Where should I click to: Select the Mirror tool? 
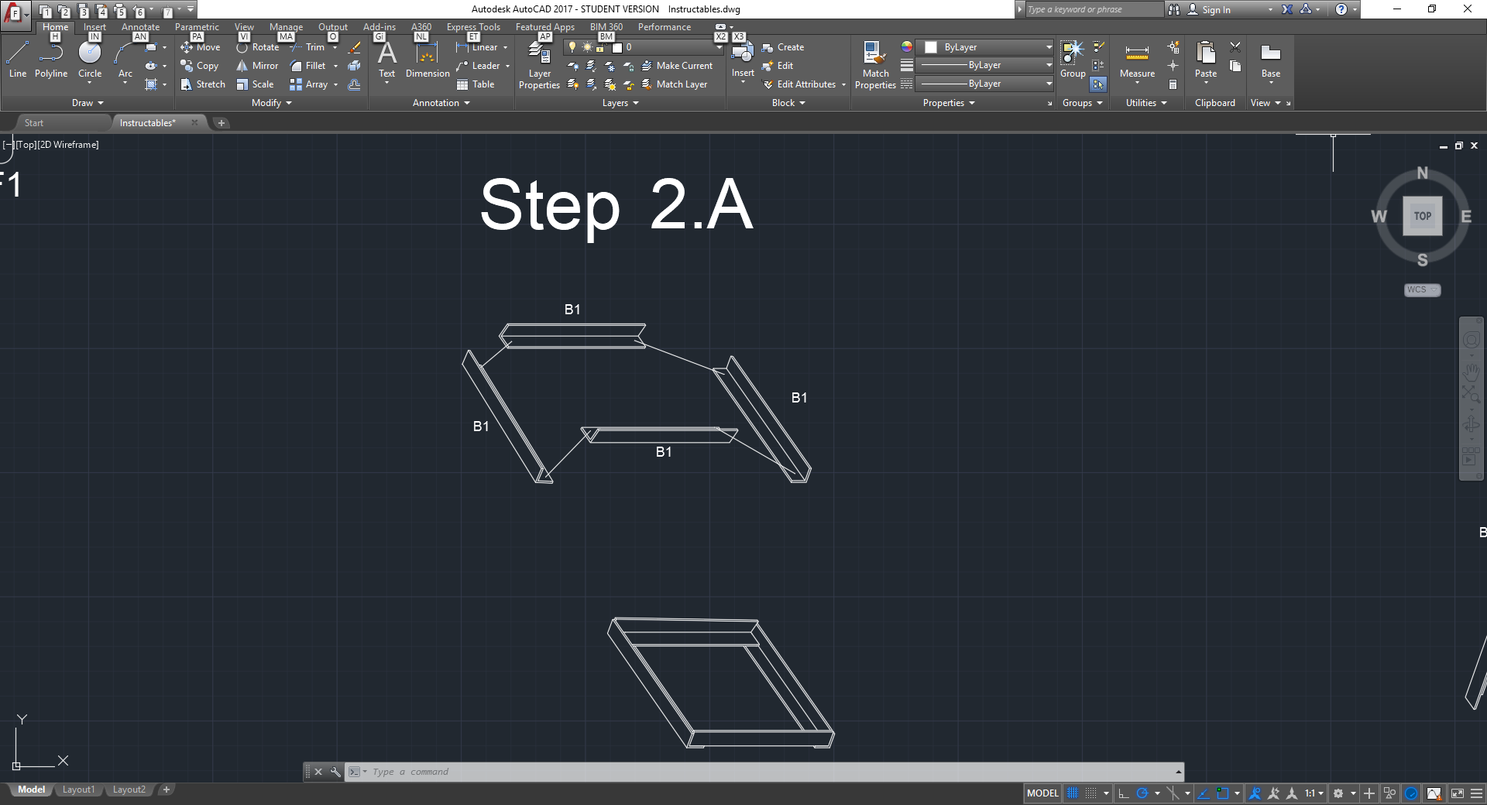[257, 66]
